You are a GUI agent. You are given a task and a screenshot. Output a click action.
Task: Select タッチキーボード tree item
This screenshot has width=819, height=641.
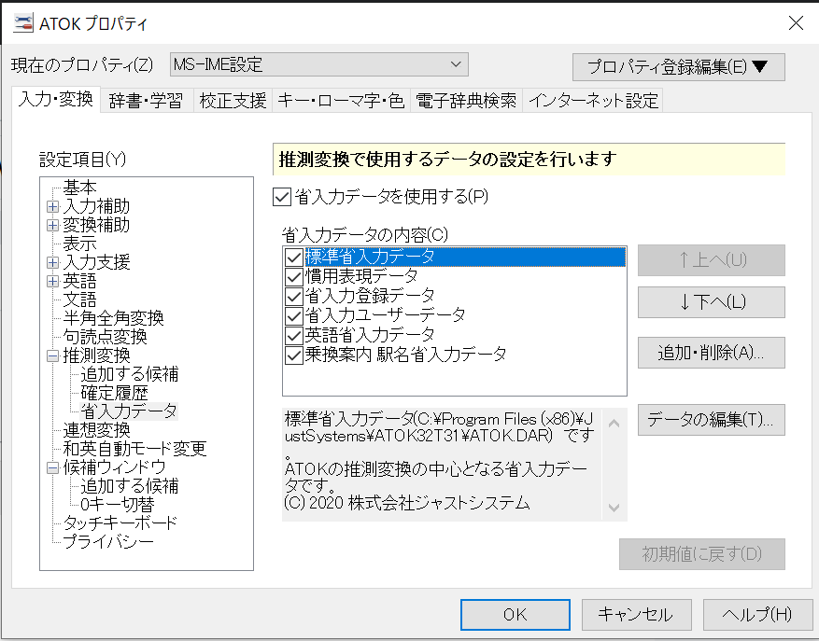tap(120, 523)
